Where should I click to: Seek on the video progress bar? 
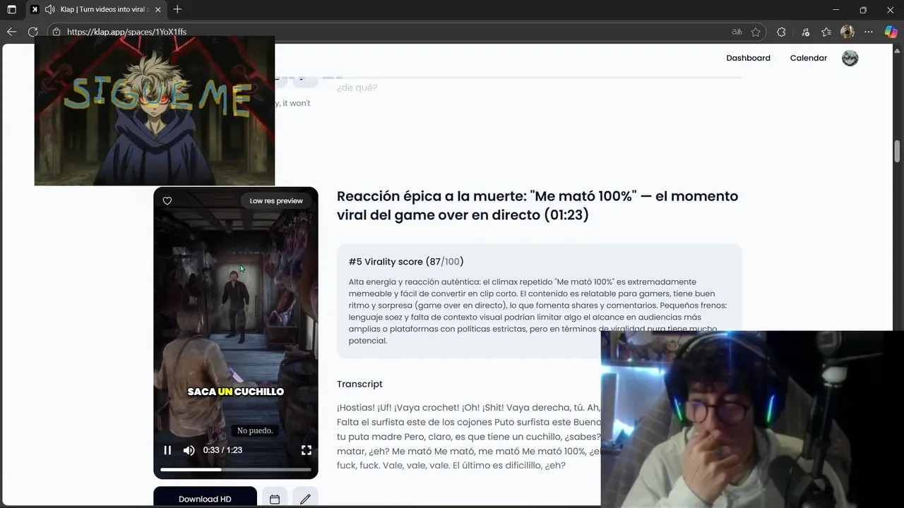(x=236, y=469)
